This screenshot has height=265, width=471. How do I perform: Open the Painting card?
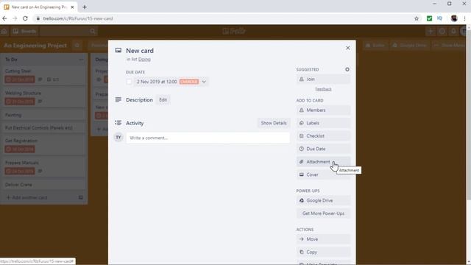pyautogui.click(x=44, y=115)
